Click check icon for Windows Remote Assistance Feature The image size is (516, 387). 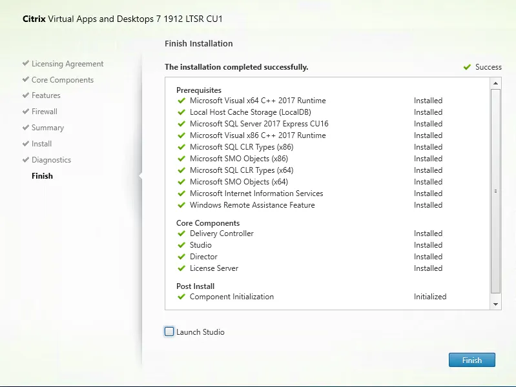coord(181,205)
